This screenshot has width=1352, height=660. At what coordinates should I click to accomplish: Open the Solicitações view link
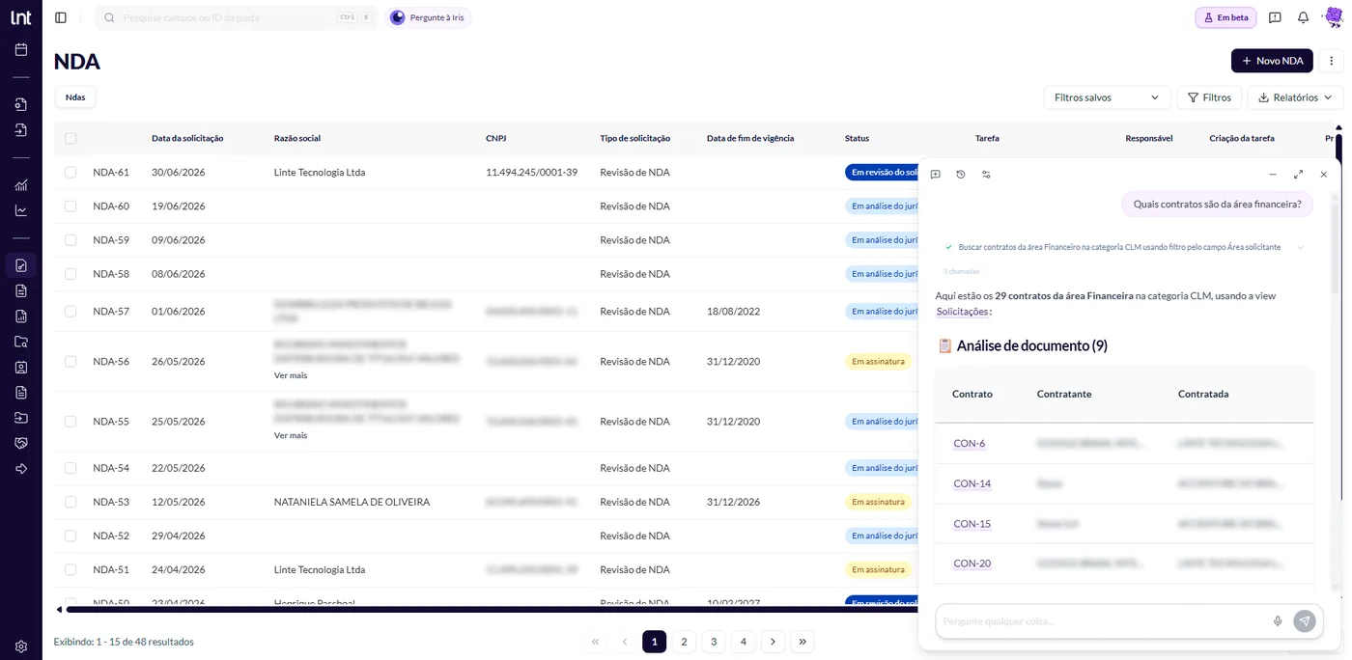coord(962,312)
